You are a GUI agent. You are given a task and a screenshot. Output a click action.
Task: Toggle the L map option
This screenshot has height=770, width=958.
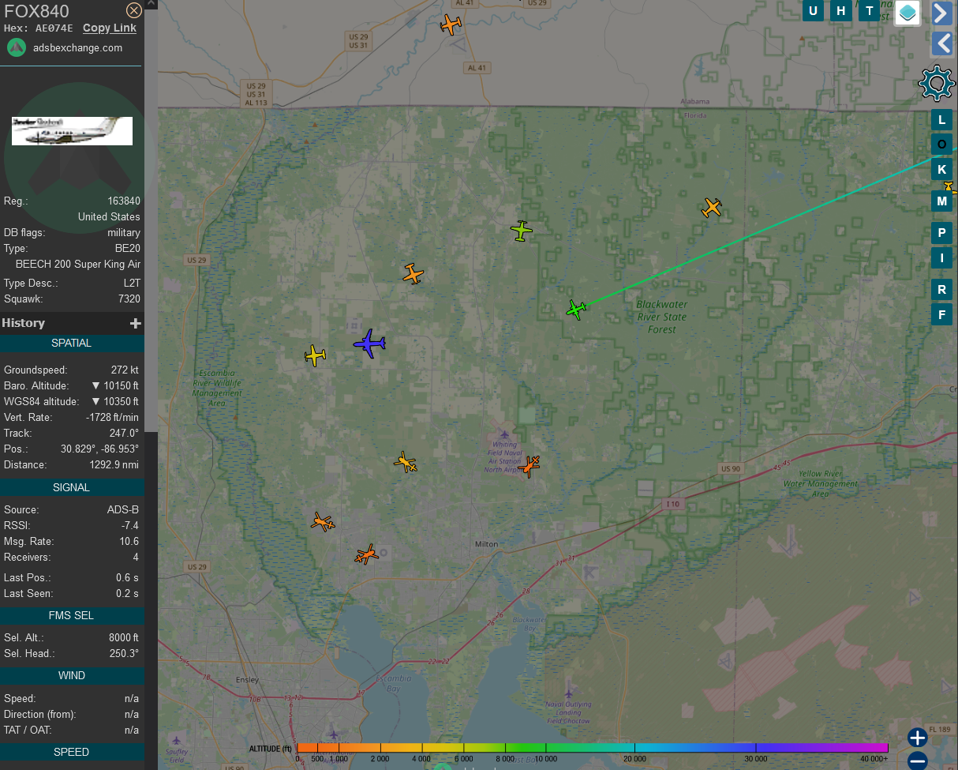tap(941, 120)
